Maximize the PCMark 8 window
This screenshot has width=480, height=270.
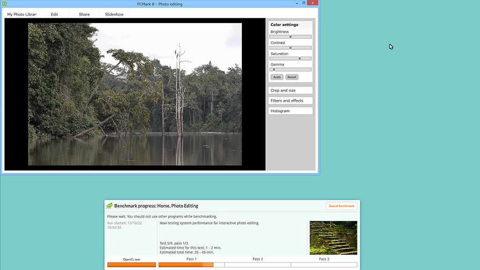pos(304,3)
